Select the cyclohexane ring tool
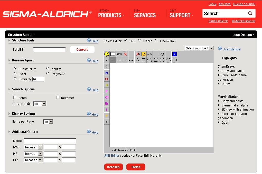Image resolution: width=262 pixels, height=174 pixels. click(162, 60)
